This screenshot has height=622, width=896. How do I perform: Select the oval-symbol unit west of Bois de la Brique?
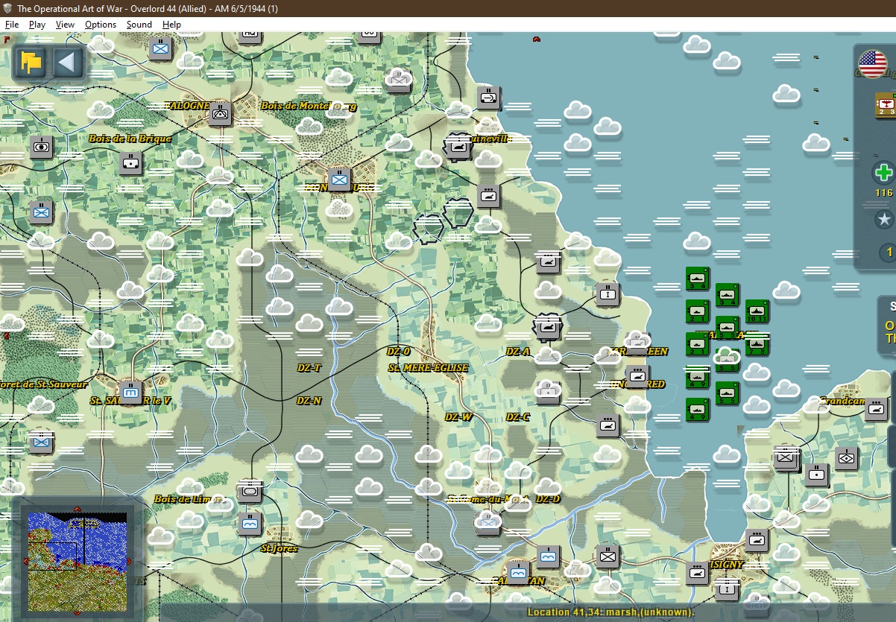(41, 146)
